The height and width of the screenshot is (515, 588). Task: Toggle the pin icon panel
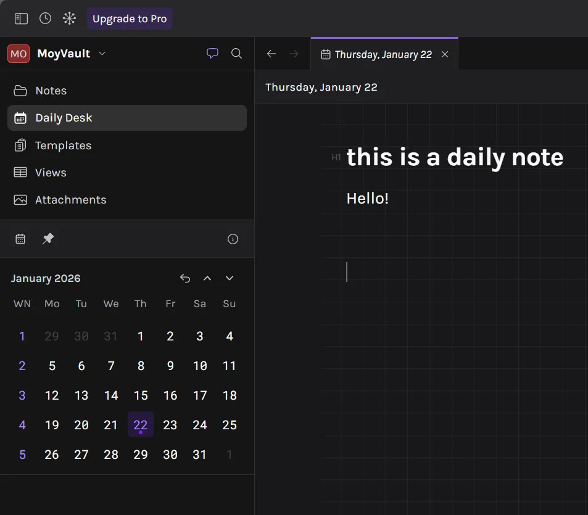point(48,239)
